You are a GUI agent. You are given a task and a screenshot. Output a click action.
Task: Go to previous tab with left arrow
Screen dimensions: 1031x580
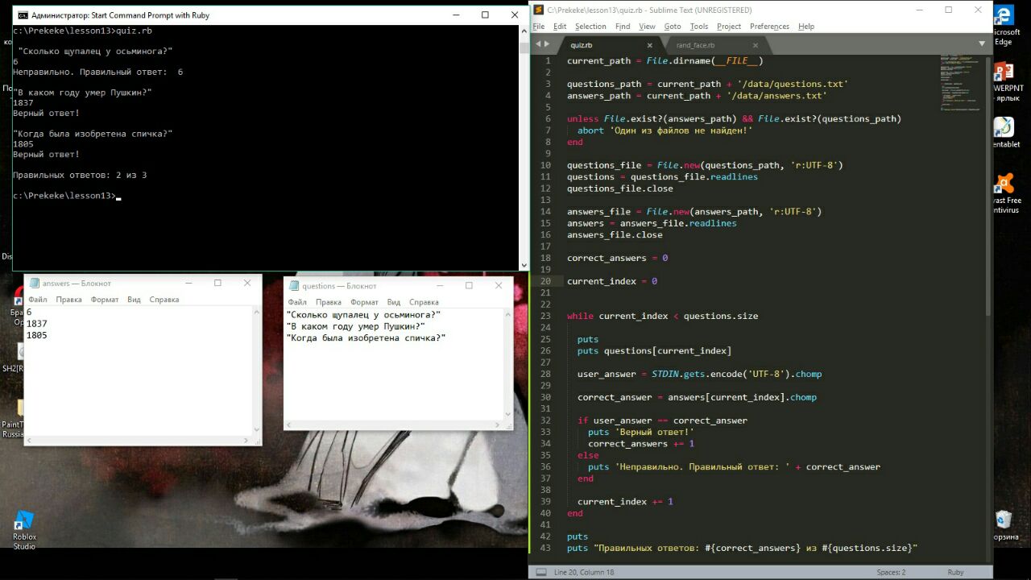538,45
